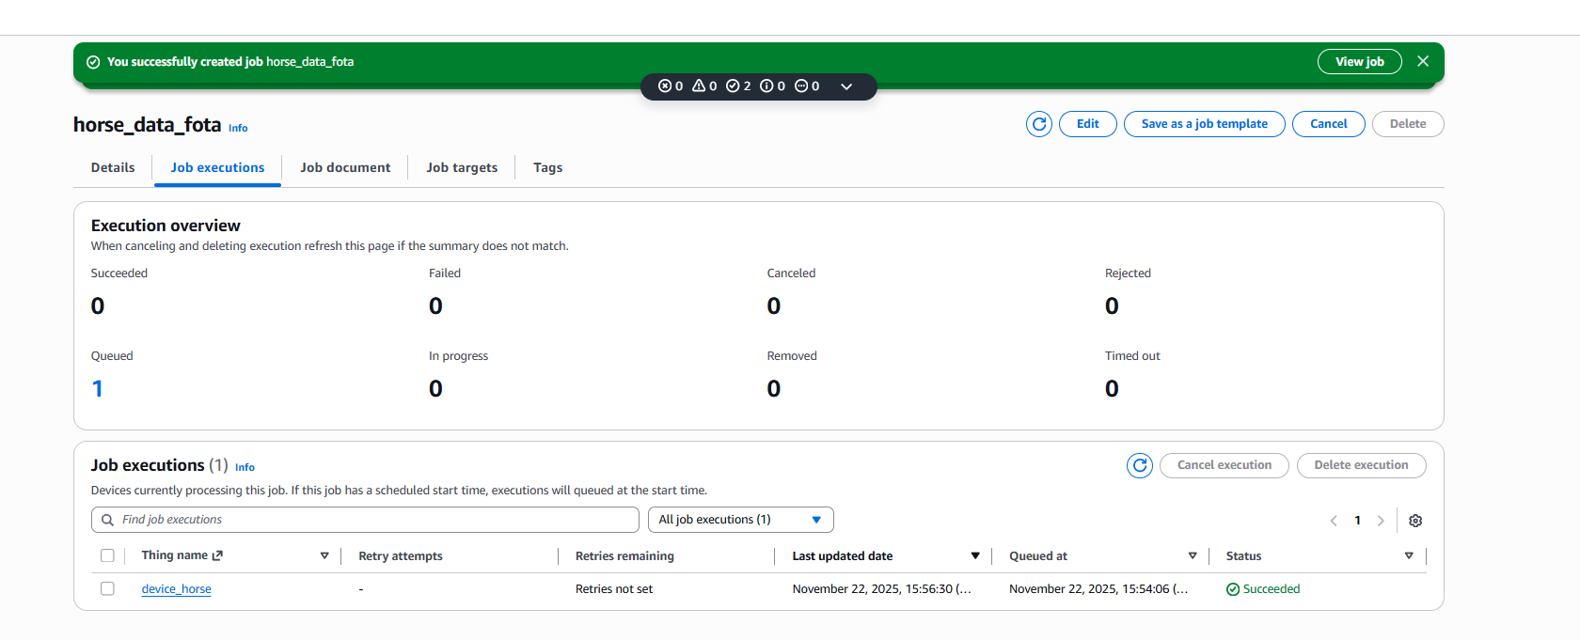The width and height of the screenshot is (1580, 640).
Task: Dismiss the green success notification
Action: (x=1422, y=61)
